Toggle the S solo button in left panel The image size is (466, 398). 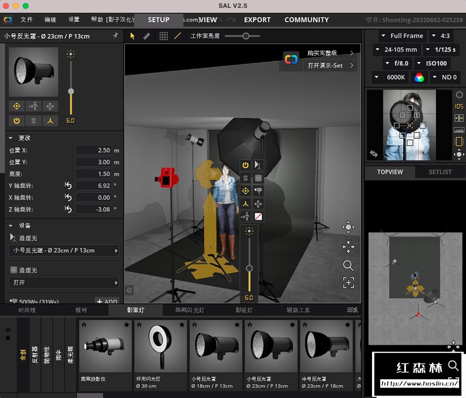[33, 120]
